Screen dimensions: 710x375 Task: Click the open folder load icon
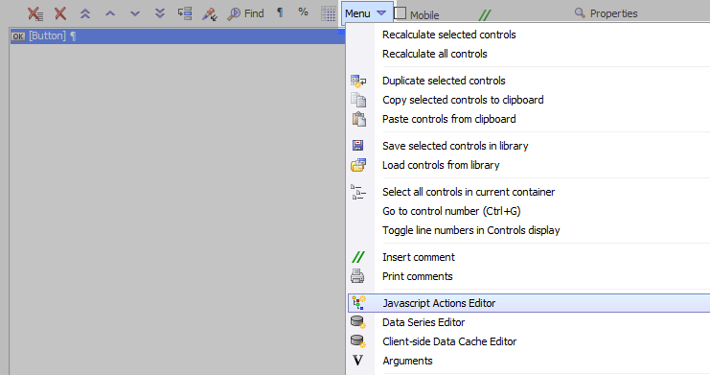click(x=358, y=165)
